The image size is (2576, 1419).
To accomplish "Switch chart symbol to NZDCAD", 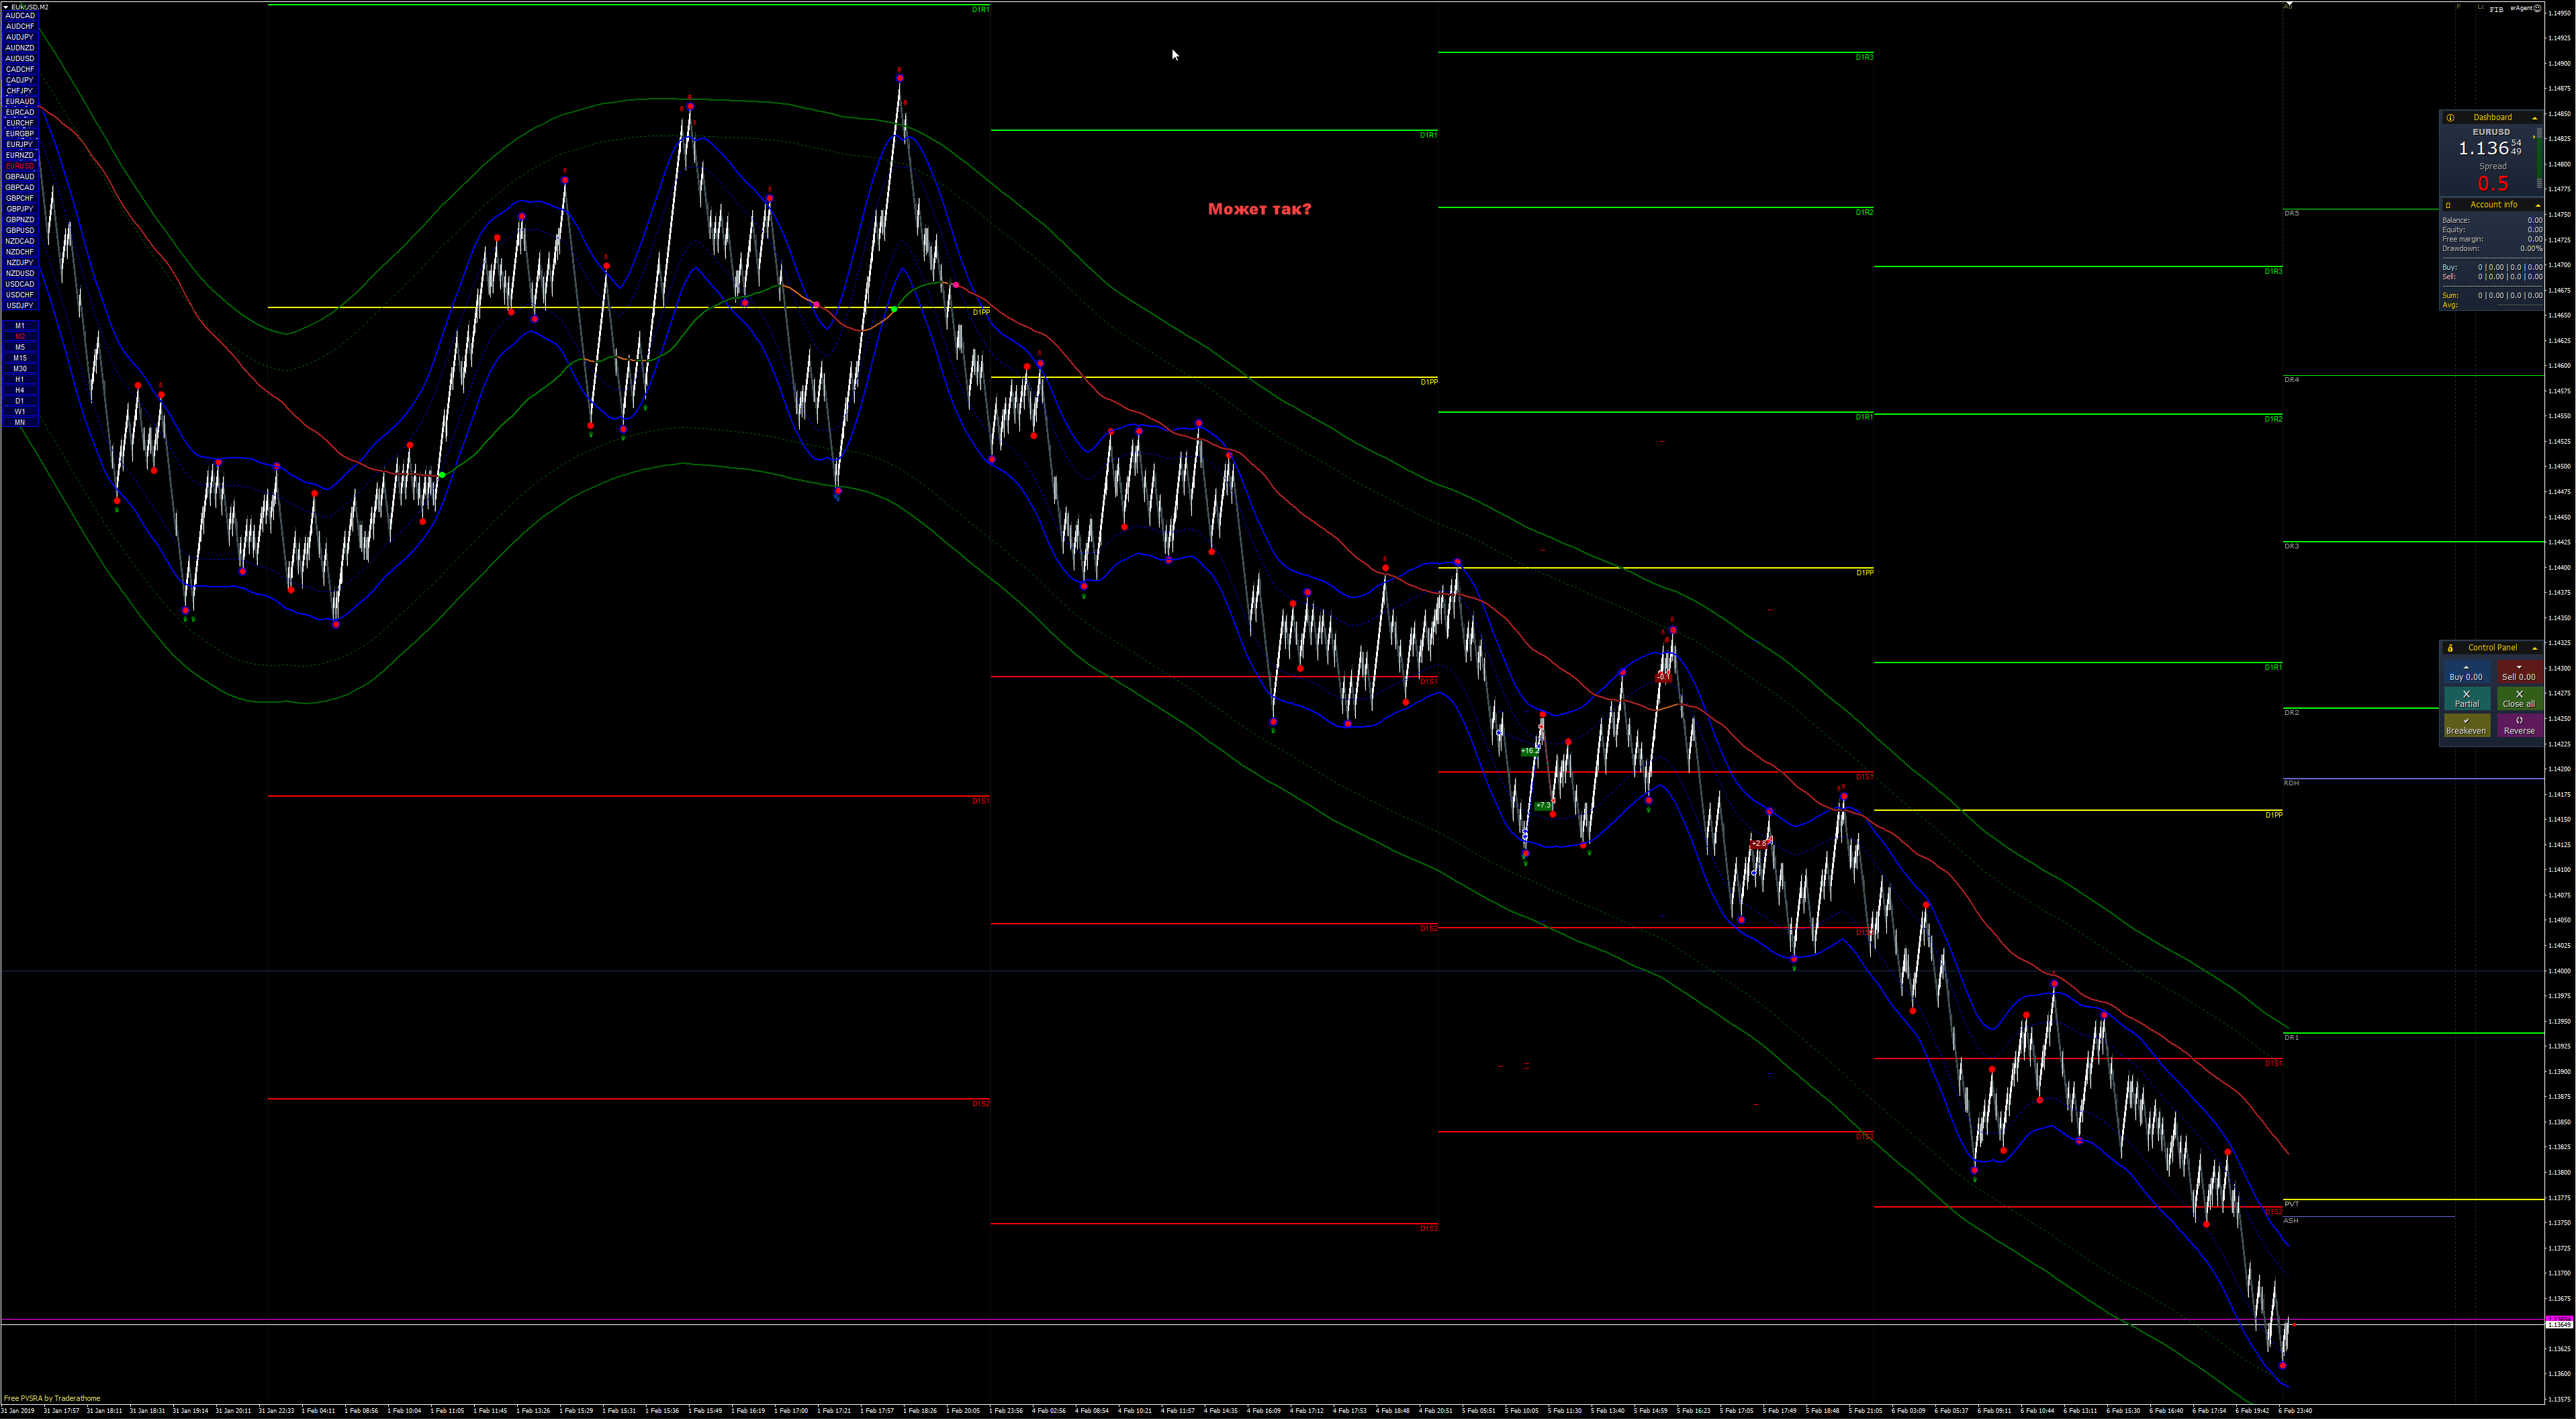I will (20, 241).
